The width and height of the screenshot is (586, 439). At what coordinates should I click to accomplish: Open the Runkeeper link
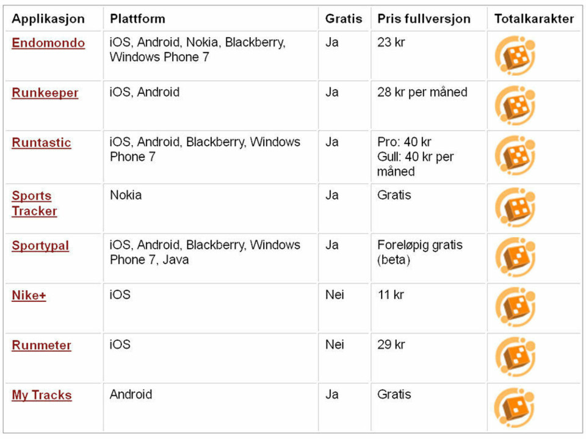coord(45,93)
